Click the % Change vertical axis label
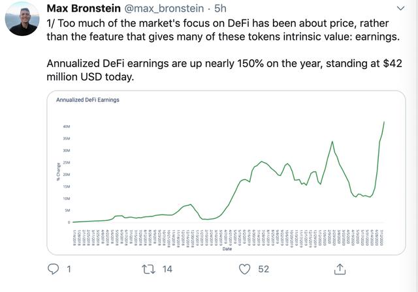This screenshot has width=418, height=292. [x=57, y=171]
